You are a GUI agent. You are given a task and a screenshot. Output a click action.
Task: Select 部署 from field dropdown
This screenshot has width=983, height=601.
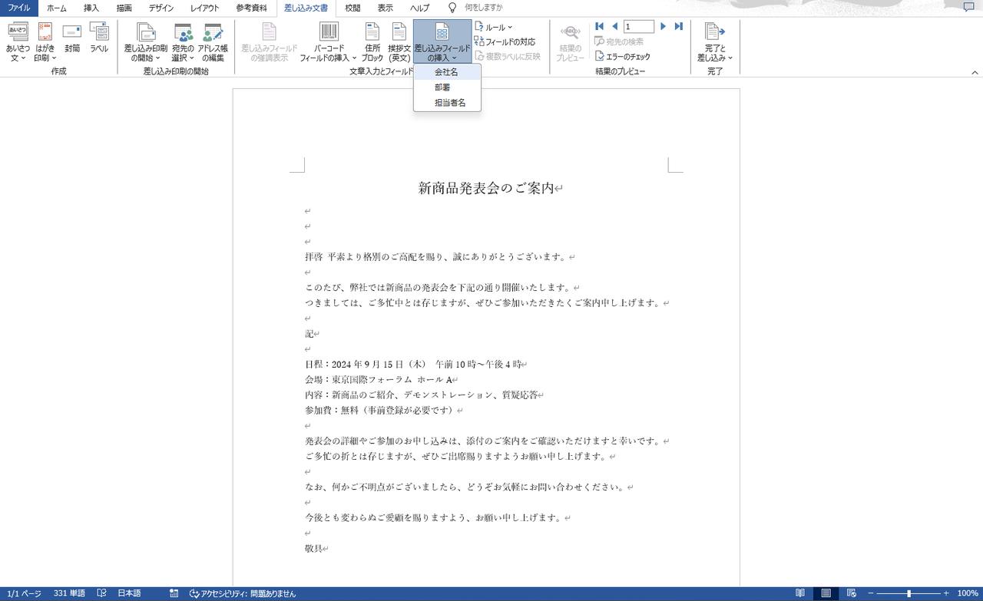[x=447, y=88]
